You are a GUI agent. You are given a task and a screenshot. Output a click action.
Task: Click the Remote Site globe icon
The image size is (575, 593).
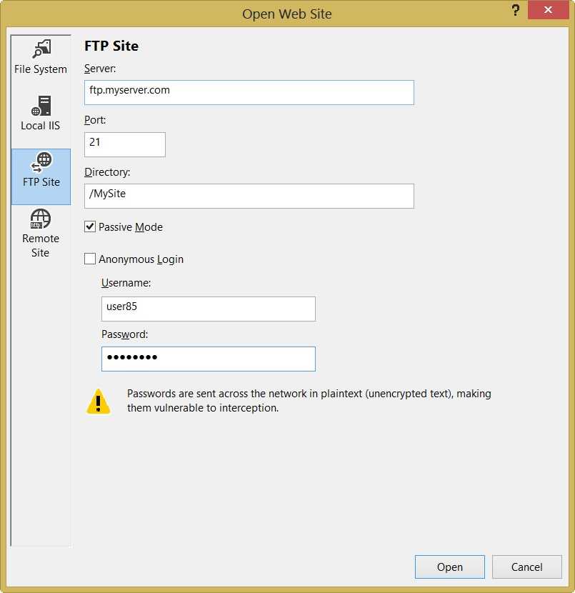41,219
